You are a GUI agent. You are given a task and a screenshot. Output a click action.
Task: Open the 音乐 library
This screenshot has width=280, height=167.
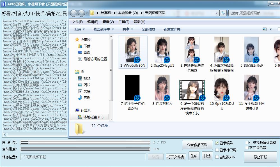[x=84, y=98]
